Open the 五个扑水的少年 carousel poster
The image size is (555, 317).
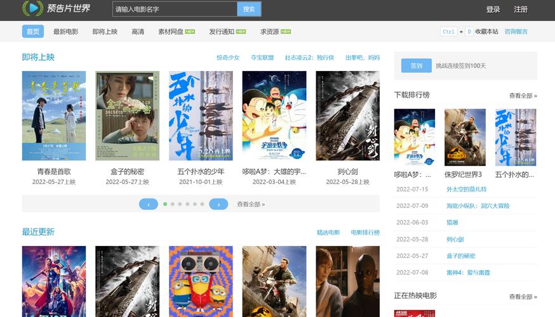point(201,115)
